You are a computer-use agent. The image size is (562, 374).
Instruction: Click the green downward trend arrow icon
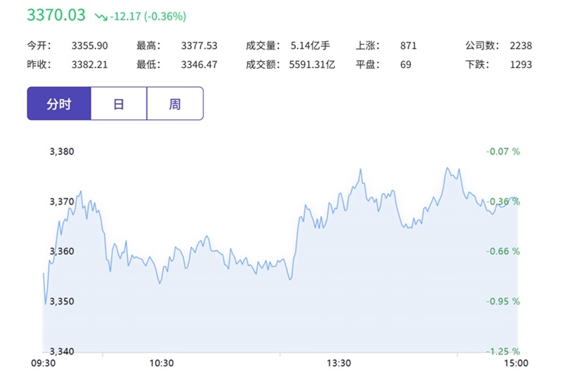[100, 16]
